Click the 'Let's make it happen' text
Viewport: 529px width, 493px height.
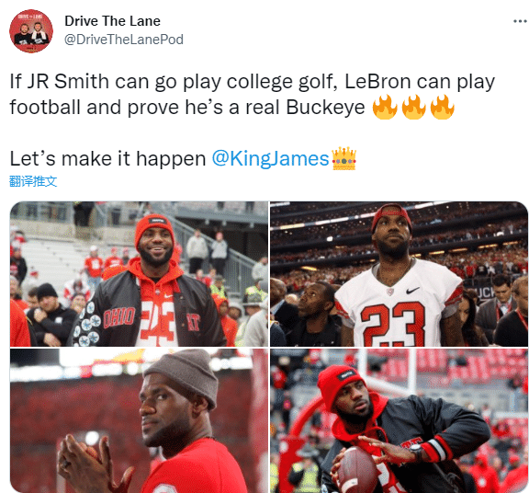pos(107,158)
